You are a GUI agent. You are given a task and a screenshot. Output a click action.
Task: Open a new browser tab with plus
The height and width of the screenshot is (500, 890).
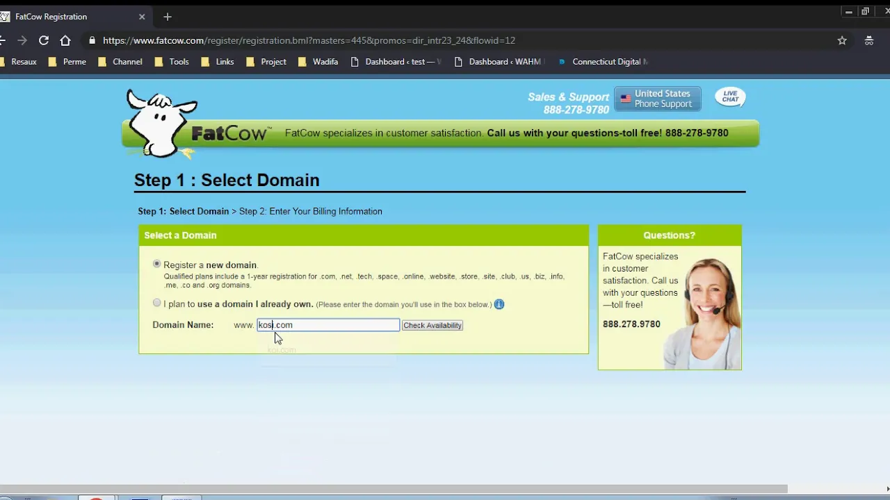coord(167,17)
